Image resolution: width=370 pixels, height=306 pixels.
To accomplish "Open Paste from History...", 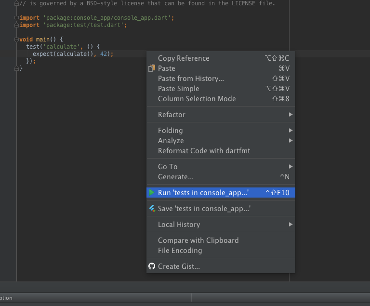I will coord(221,79).
